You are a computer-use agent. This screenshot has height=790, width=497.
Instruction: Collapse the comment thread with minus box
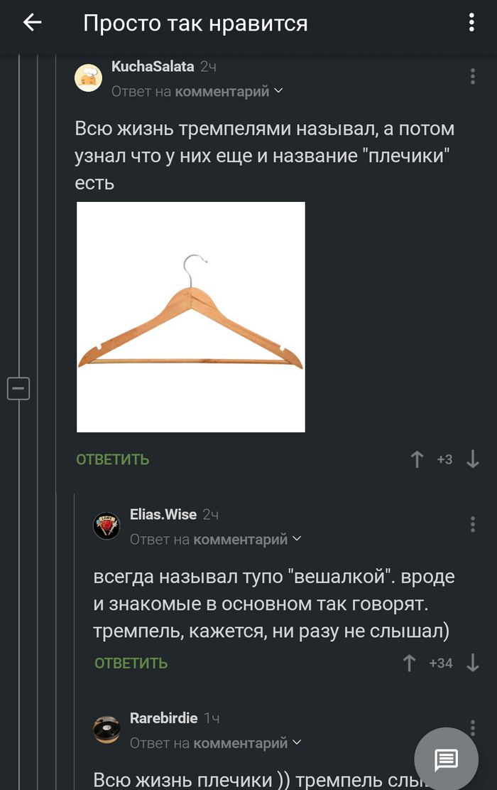pos(18,388)
